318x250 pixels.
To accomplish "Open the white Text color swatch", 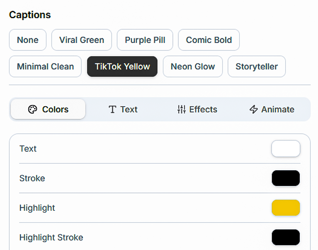I will click(286, 149).
